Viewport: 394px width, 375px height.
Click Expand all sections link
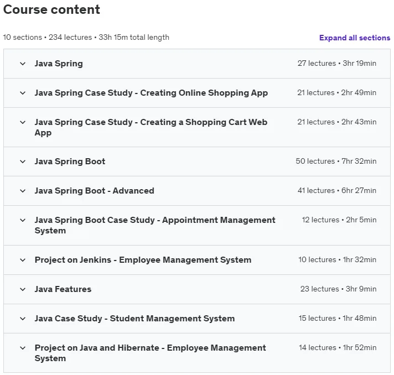coord(355,38)
